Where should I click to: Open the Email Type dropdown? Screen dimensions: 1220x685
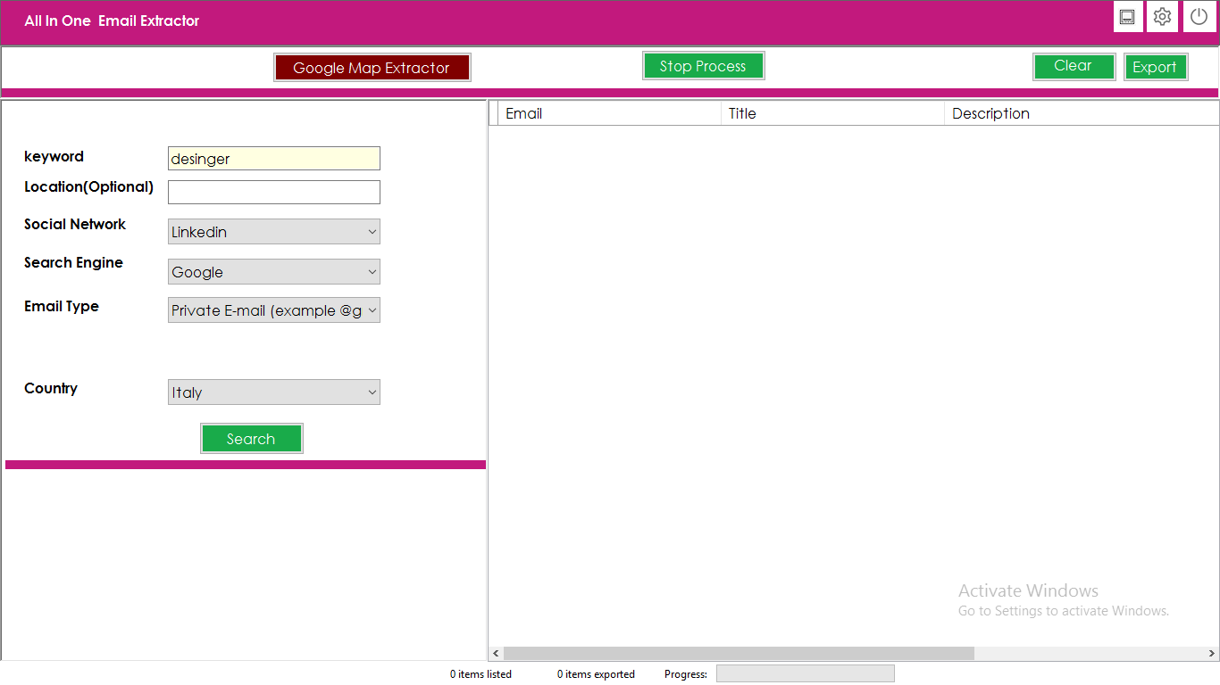click(x=274, y=310)
